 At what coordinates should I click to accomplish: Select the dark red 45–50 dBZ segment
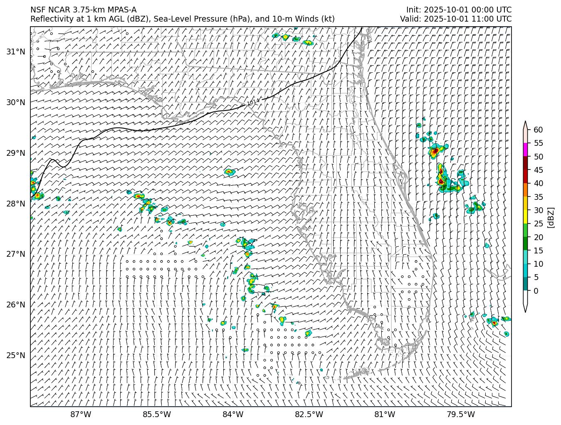pos(525,163)
